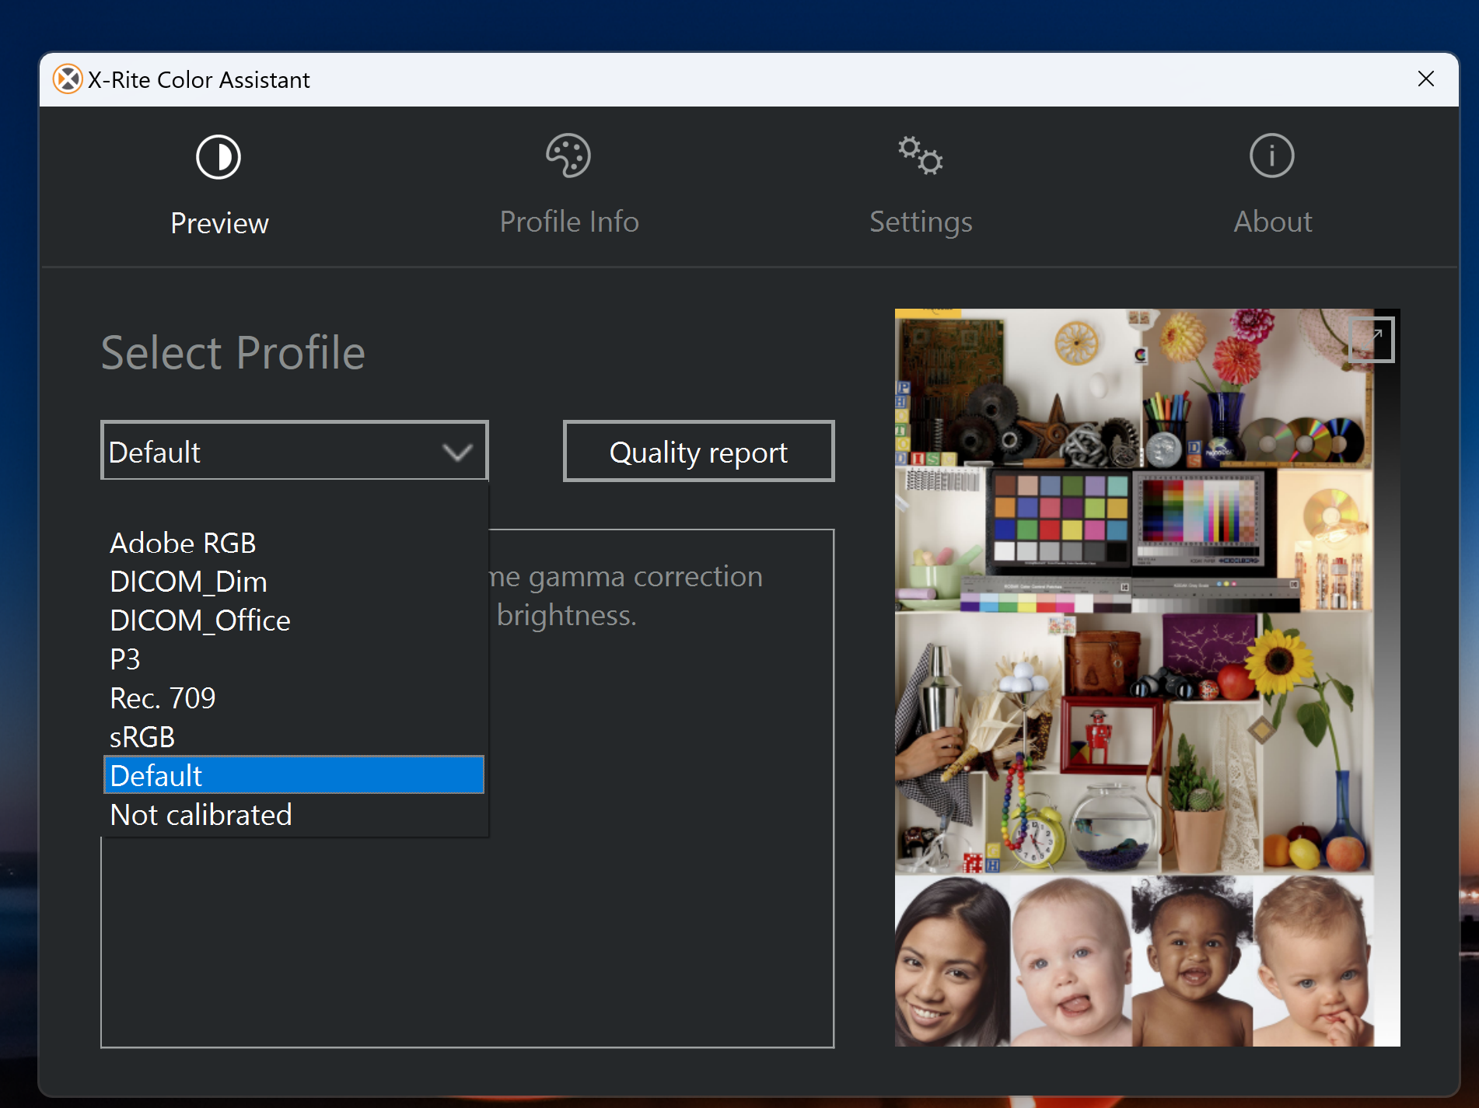The height and width of the screenshot is (1108, 1479).
Task: Choose Not calibrated option
Action: click(201, 815)
